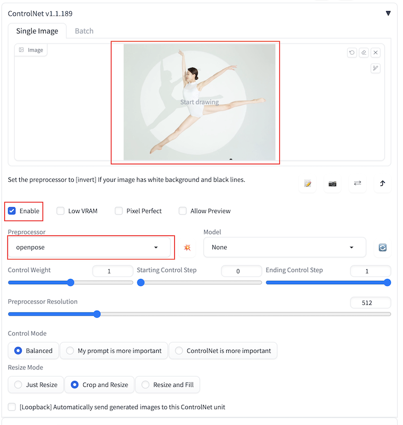Image resolution: width=403 pixels, height=425 pixels.
Task: Open the Preprocessor dropdown showing openpose
Action: [89, 248]
